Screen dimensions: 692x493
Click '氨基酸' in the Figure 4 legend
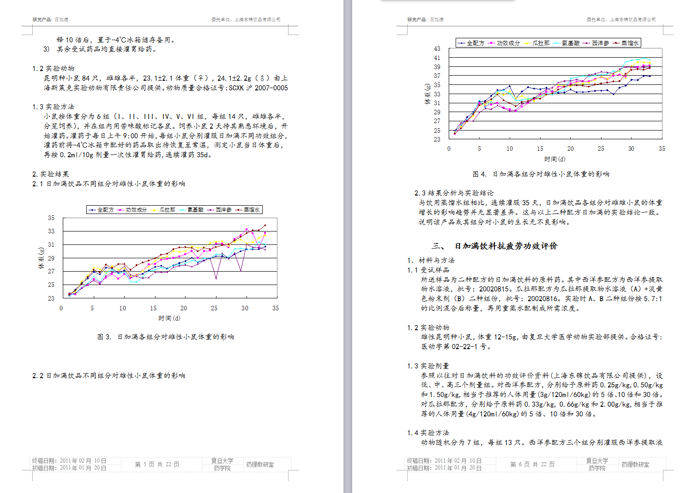571,43
